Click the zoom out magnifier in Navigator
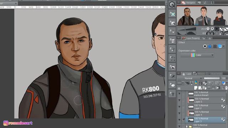The width and height of the screenshot is (228, 128). point(208,29)
